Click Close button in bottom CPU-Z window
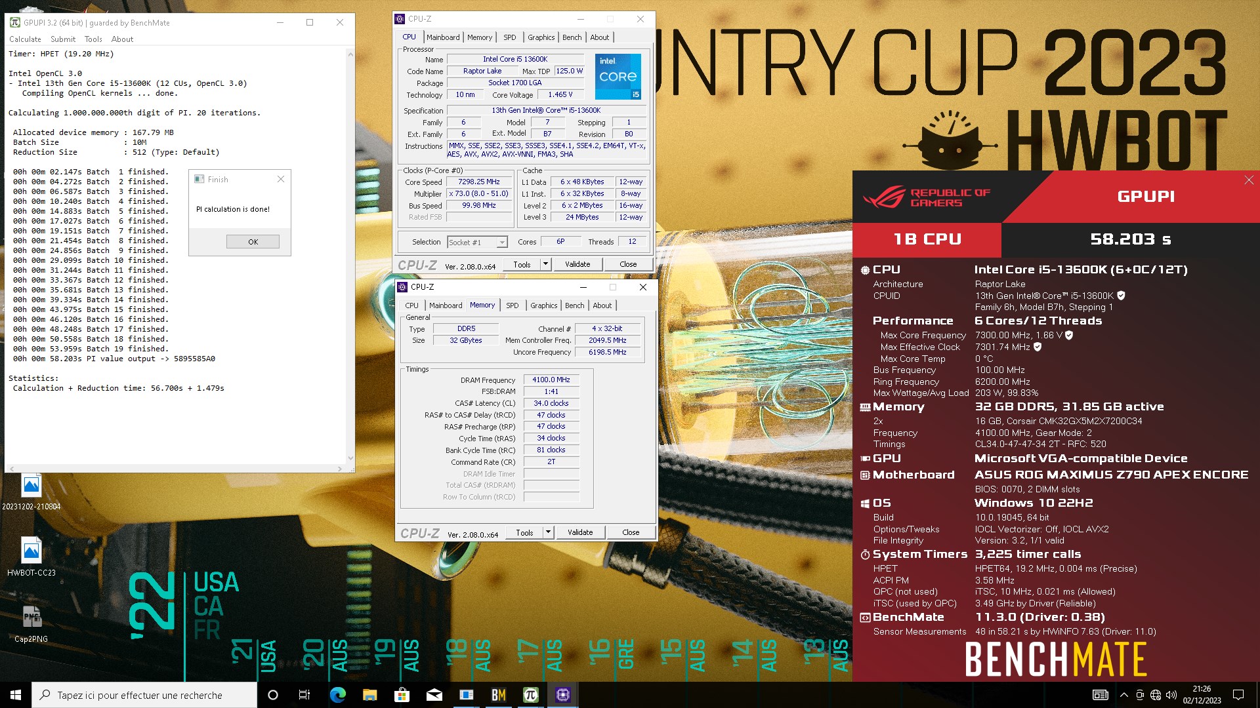 (x=631, y=533)
